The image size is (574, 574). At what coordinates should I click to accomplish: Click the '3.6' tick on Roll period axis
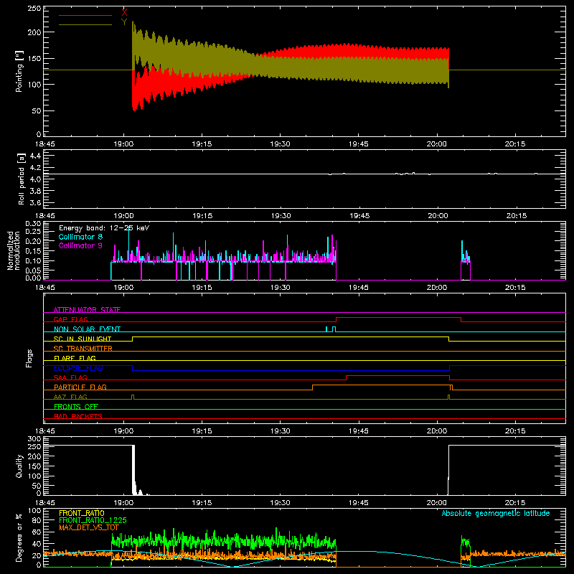click(35, 203)
